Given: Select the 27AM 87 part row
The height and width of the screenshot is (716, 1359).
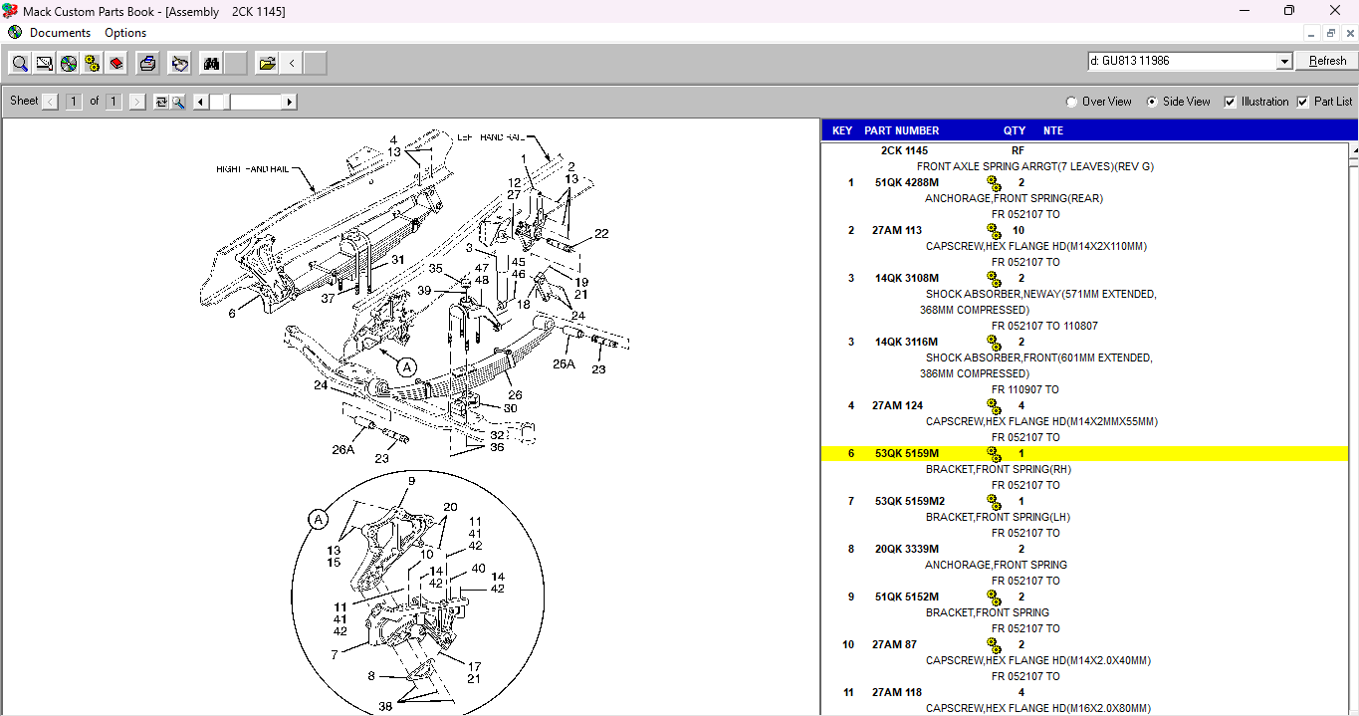Looking at the screenshot, I should [x=1085, y=645].
